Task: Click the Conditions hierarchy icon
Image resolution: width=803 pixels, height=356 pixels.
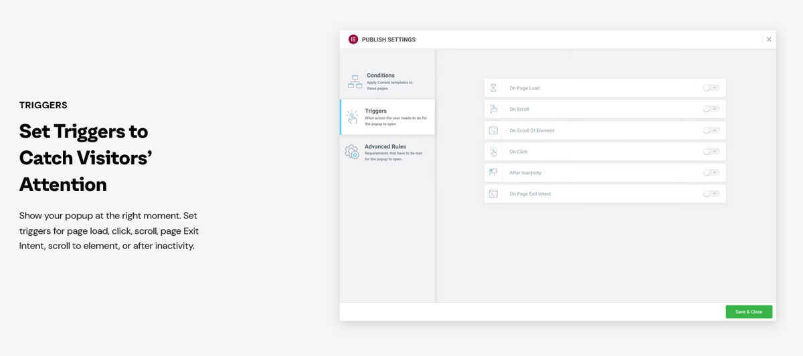Action: (x=355, y=81)
